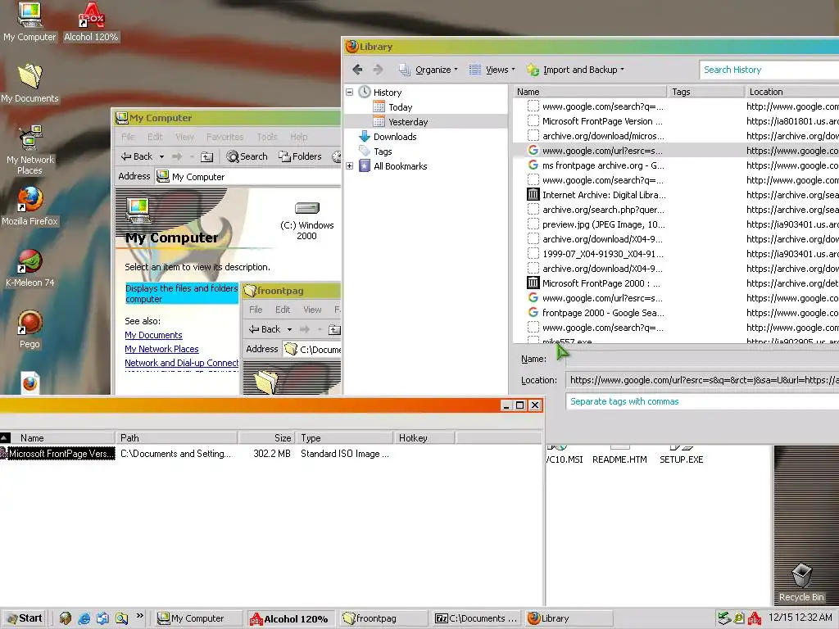Click Internet Explorer quick launch icon
Image resolution: width=839 pixels, height=629 pixels.
84,618
